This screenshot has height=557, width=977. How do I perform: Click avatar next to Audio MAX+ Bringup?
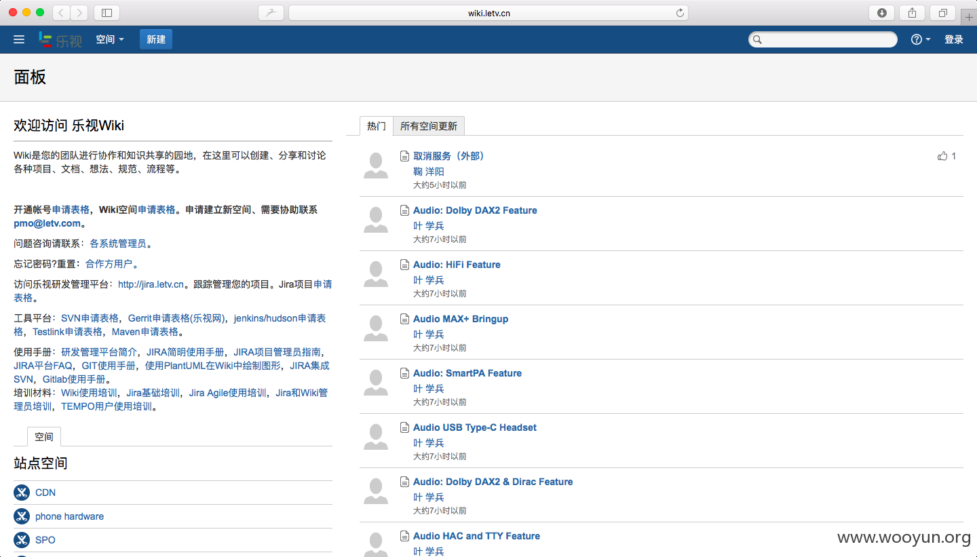tap(376, 328)
